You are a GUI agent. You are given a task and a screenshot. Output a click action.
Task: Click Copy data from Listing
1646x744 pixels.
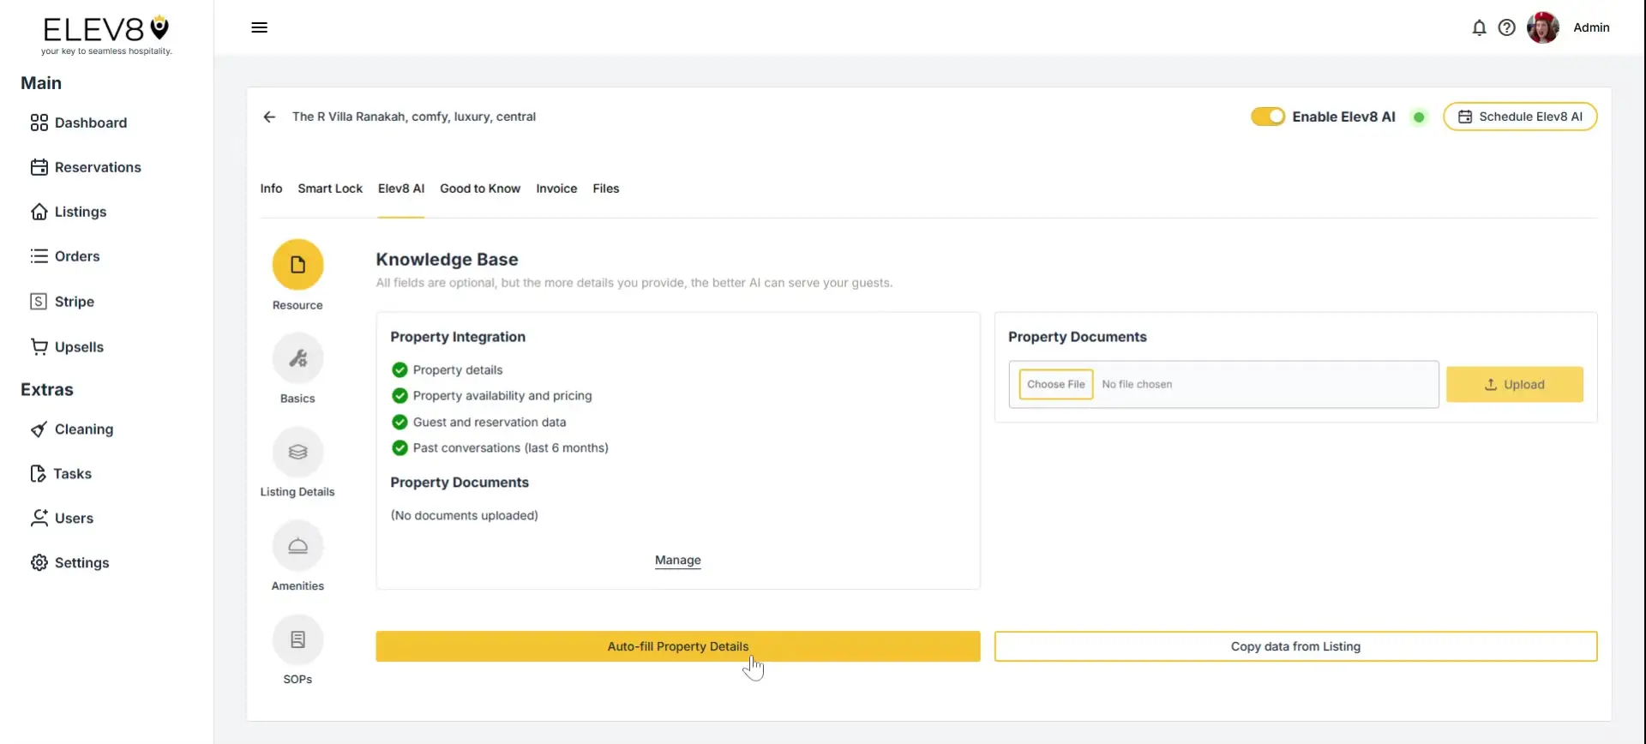click(1296, 646)
